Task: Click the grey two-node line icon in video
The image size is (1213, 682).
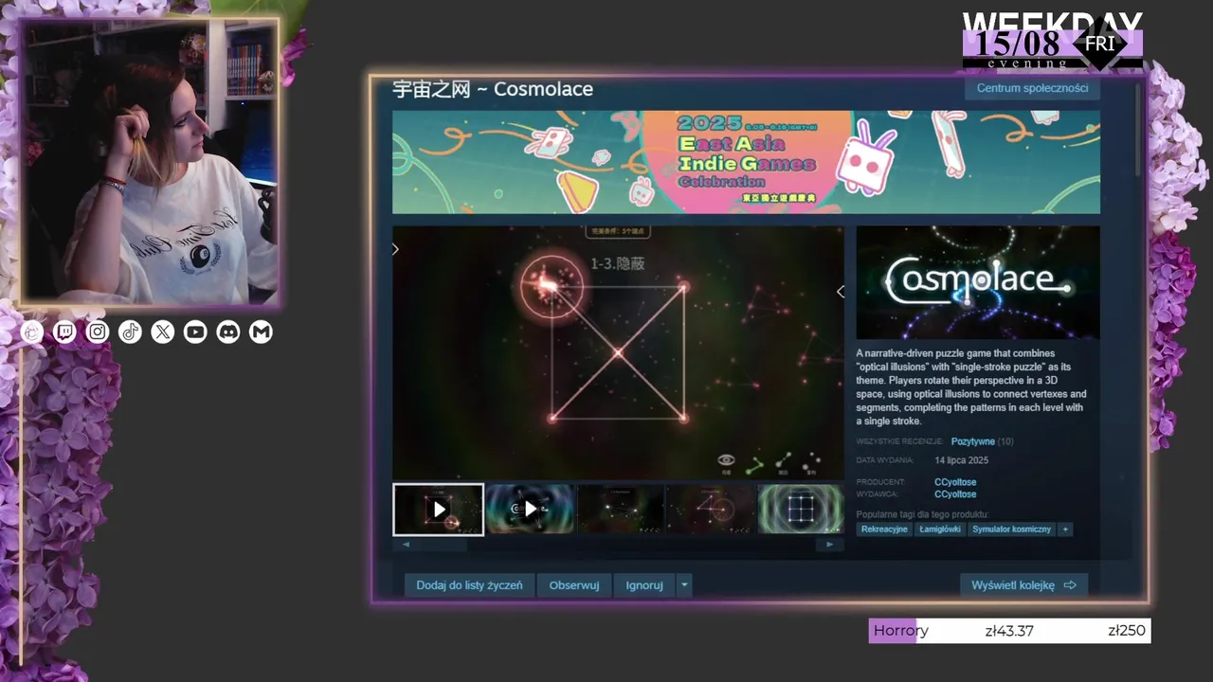Action: pos(783,462)
